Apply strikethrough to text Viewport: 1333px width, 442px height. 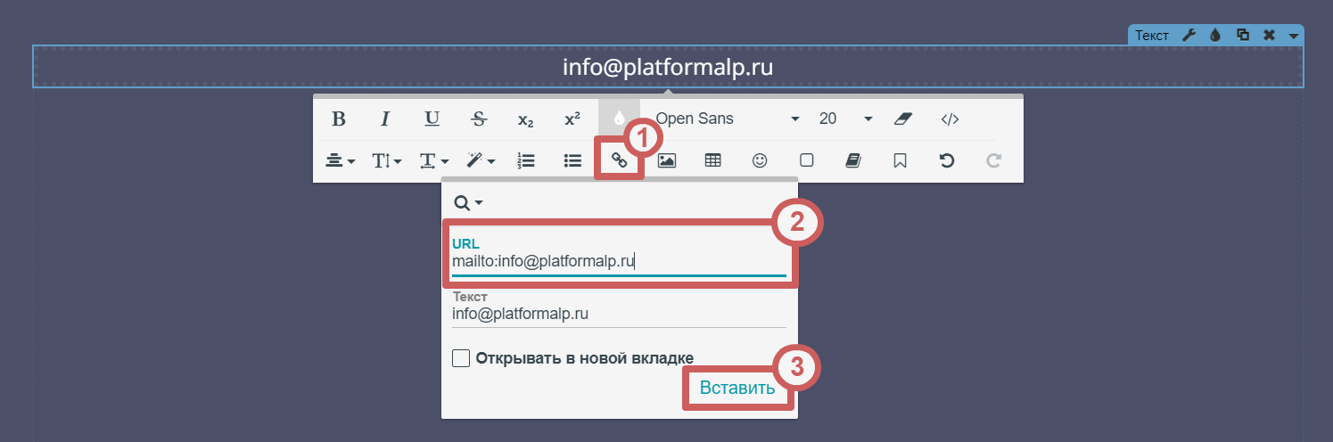click(479, 119)
